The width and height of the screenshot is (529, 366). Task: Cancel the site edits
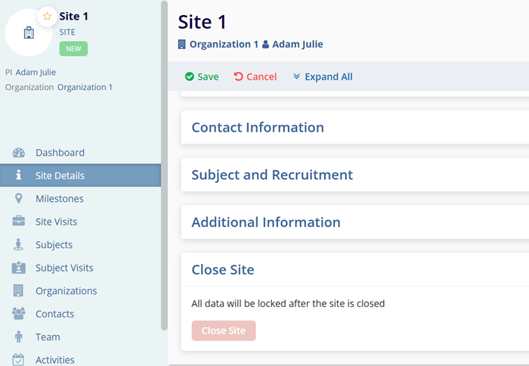[255, 77]
